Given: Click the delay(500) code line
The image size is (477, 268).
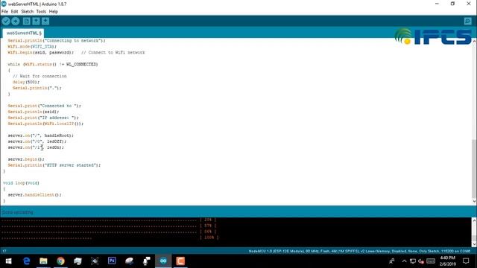Looking at the screenshot, I should pos(26,82).
